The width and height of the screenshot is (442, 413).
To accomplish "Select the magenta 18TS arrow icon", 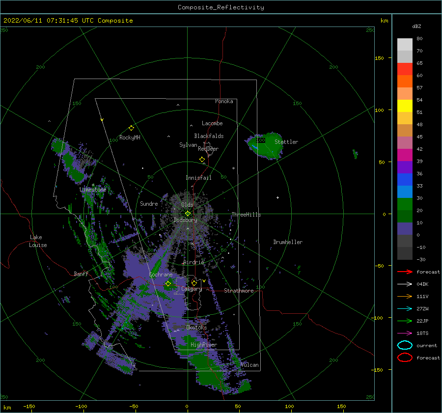I will point(405,333).
